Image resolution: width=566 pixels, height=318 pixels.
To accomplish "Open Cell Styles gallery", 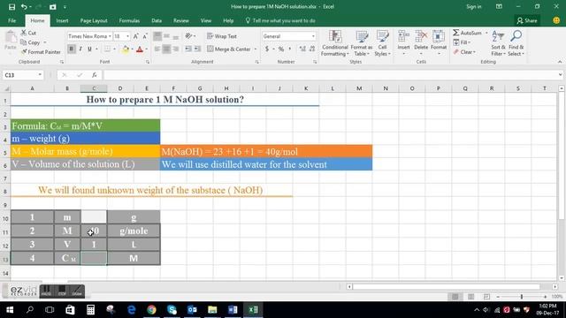I will (x=382, y=43).
